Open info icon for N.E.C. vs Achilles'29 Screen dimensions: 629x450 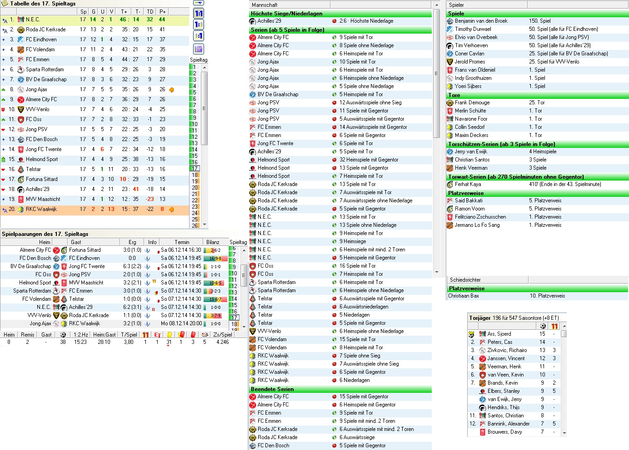click(x=147, y=307)
